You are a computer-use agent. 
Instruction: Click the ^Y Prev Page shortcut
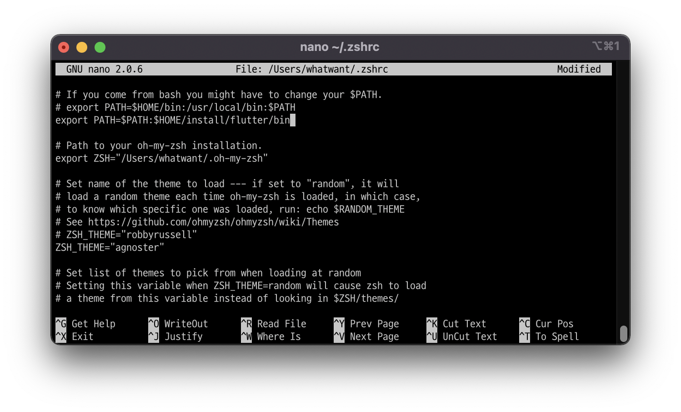(x=366, y=324)
